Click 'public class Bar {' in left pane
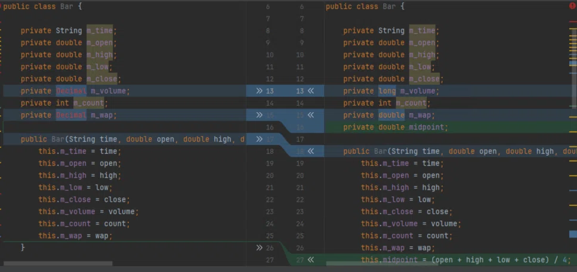This screenshot has width=577, height=272. (42, 7)
